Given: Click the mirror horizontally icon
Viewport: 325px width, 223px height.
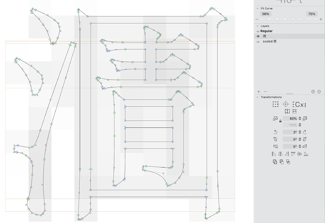Looking at the screenshot, I should 287,111.
